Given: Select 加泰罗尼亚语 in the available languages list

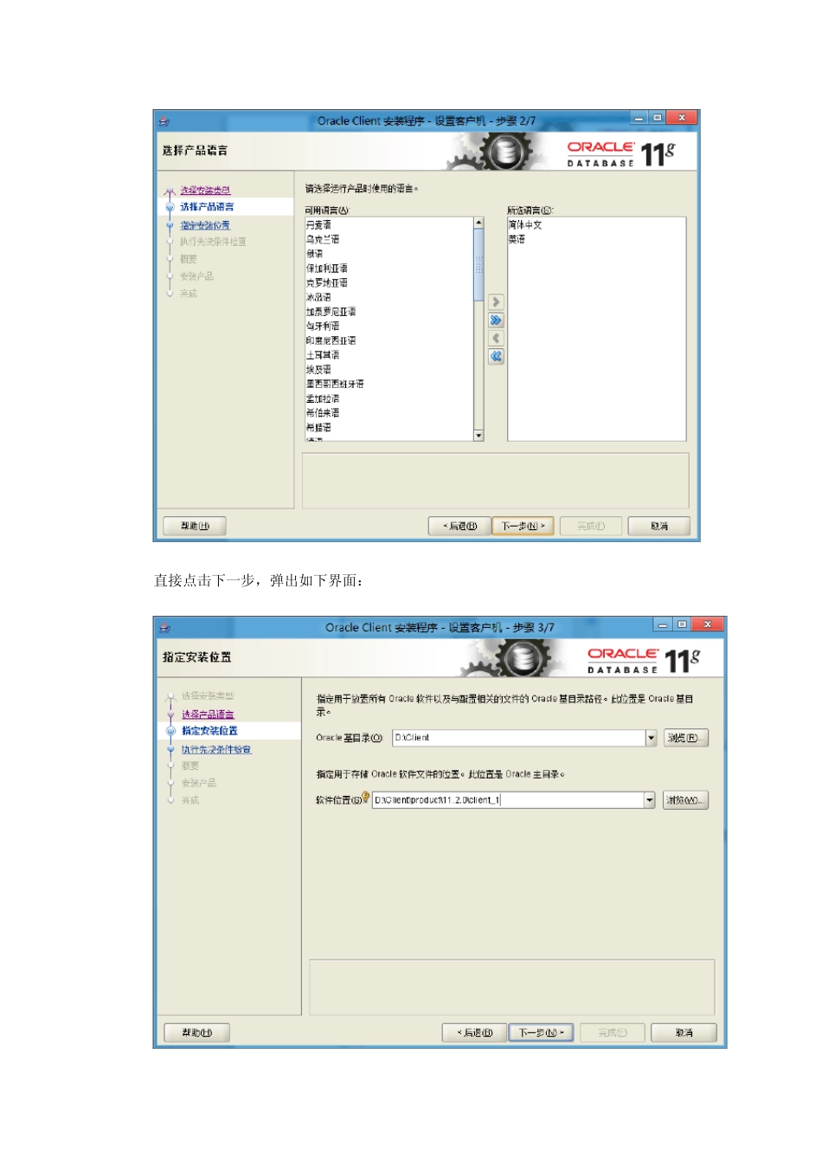Looking at the screenshot, I should [331, 312].
